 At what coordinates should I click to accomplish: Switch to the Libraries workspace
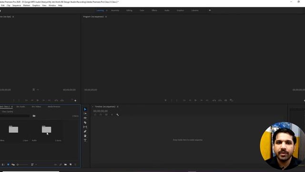pos(195,11)
